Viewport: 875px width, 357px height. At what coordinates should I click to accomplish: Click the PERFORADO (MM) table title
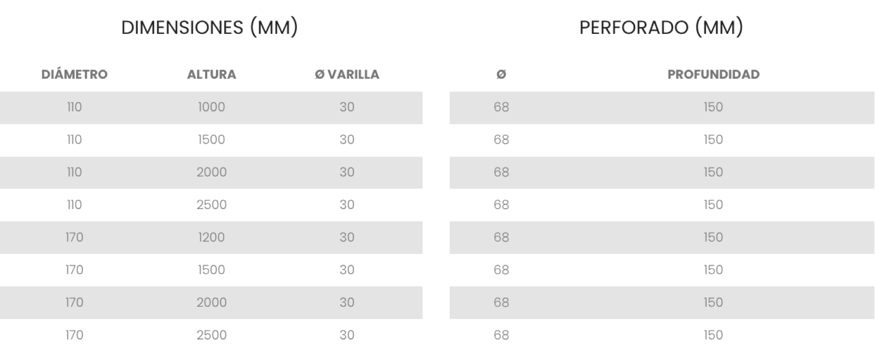661,27
